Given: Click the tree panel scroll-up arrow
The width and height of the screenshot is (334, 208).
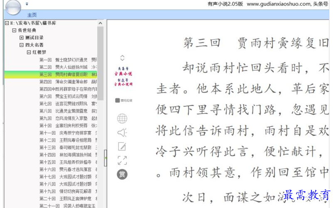Looking at the screenshot, I should 100,23.
